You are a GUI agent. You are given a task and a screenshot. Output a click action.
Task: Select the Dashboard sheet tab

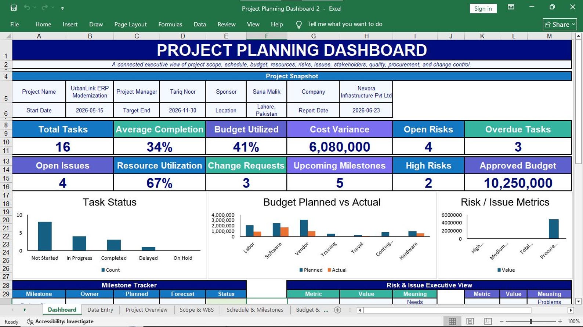pyautogui.click(x=62, y=310)
